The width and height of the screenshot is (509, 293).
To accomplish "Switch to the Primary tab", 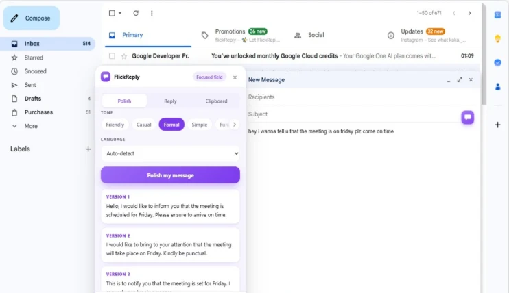I will pos(148,35).
